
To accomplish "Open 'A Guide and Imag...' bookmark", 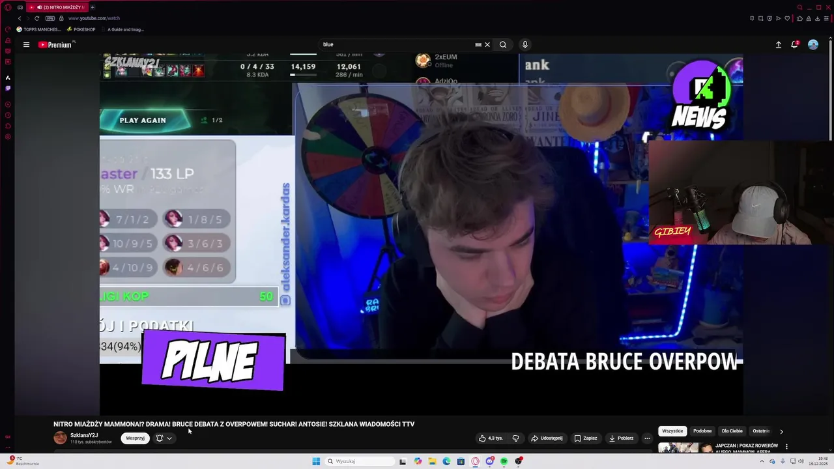I will pos(122,29).
